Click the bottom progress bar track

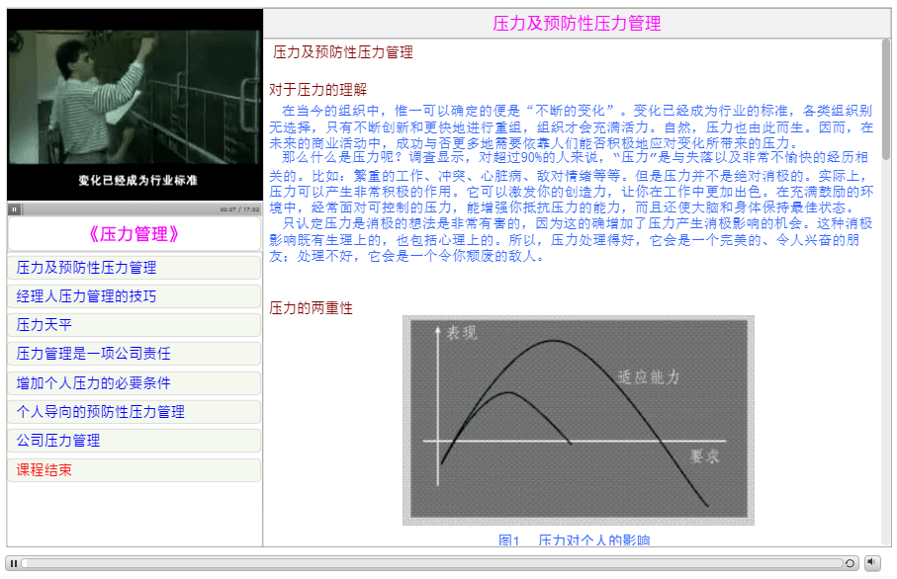[432, 563]
